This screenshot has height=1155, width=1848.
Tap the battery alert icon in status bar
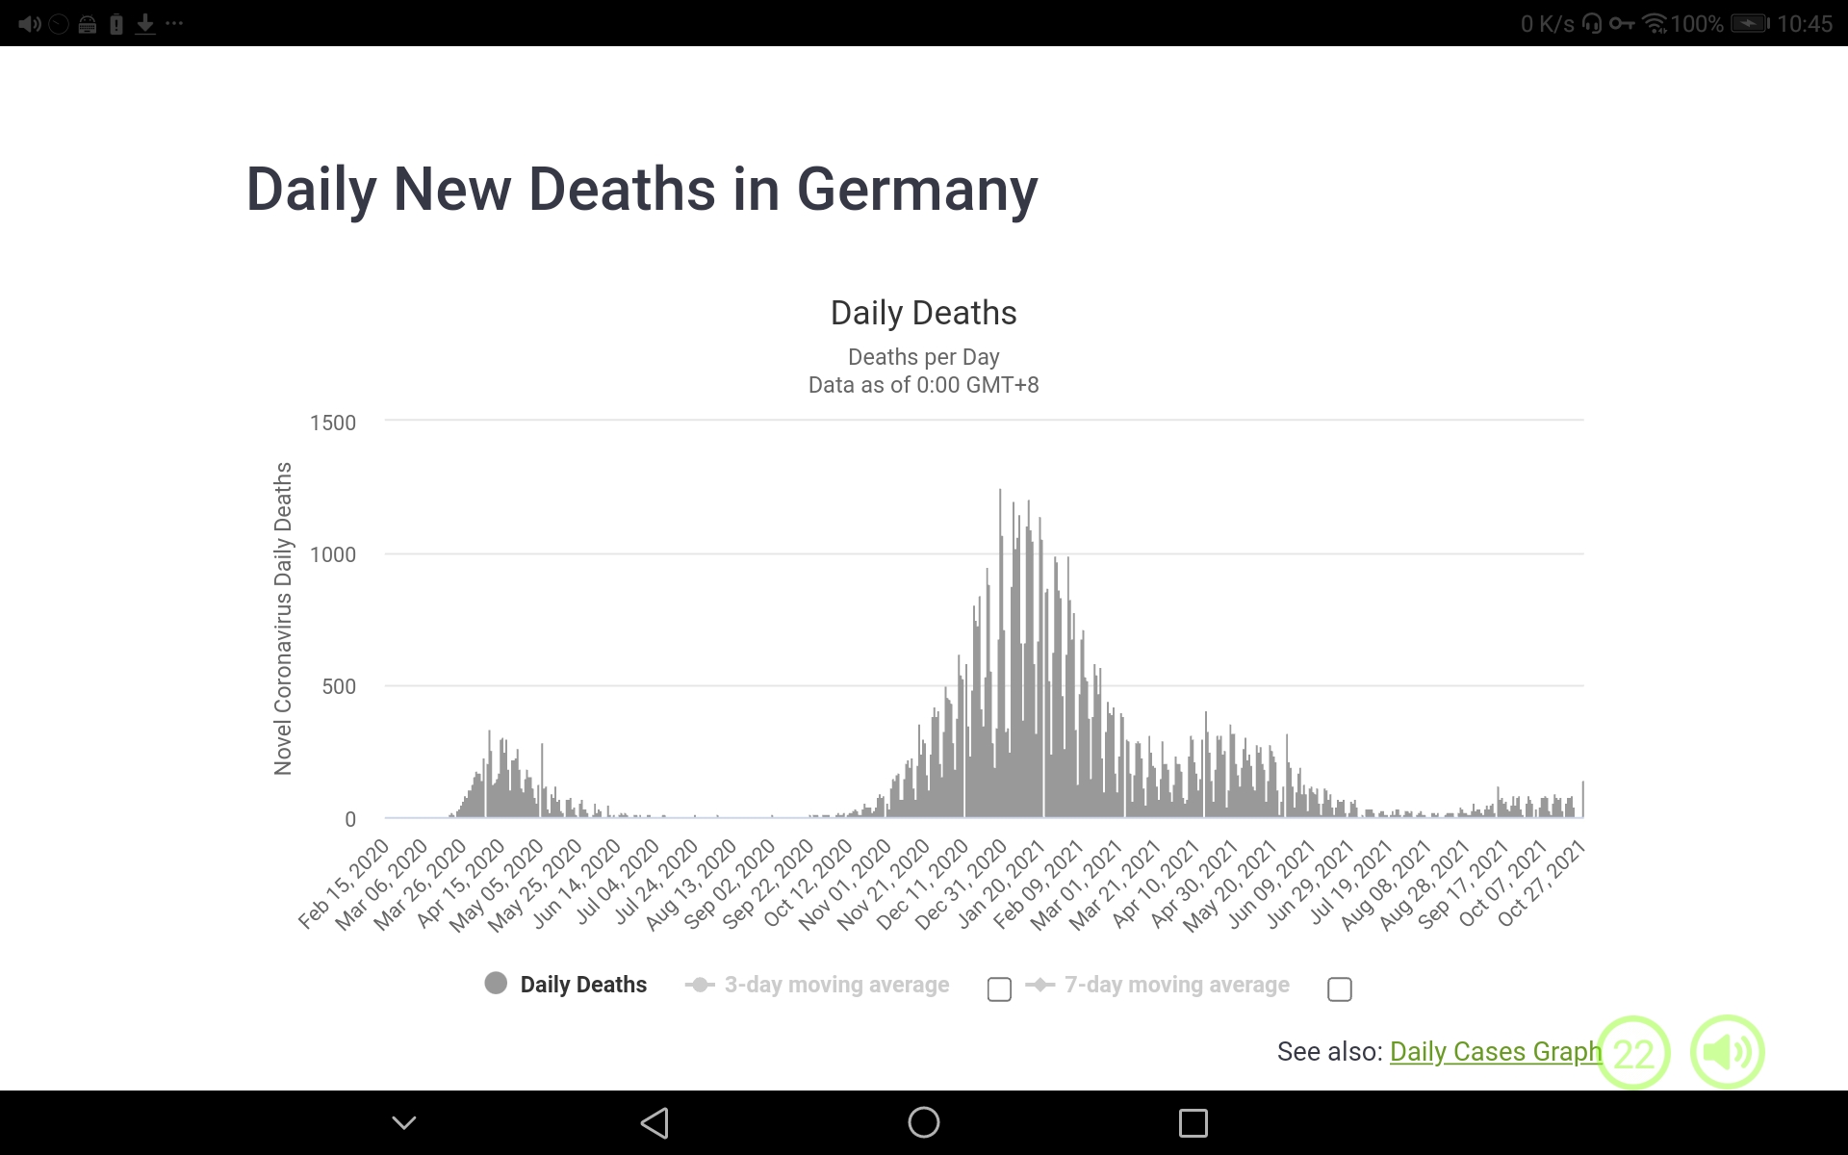116,24
